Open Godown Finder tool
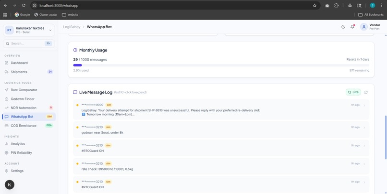The width and height of the screenshot is (387, 194). pos(29,99)
